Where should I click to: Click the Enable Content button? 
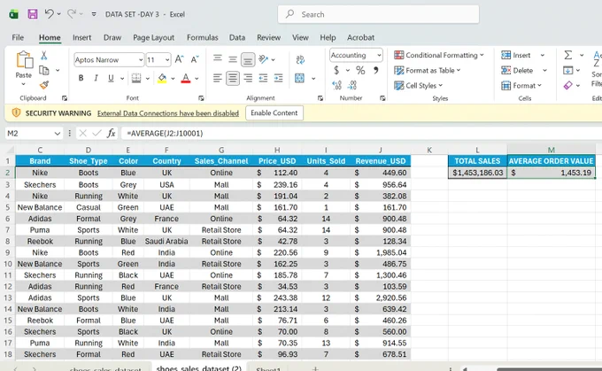pos(274,113)
